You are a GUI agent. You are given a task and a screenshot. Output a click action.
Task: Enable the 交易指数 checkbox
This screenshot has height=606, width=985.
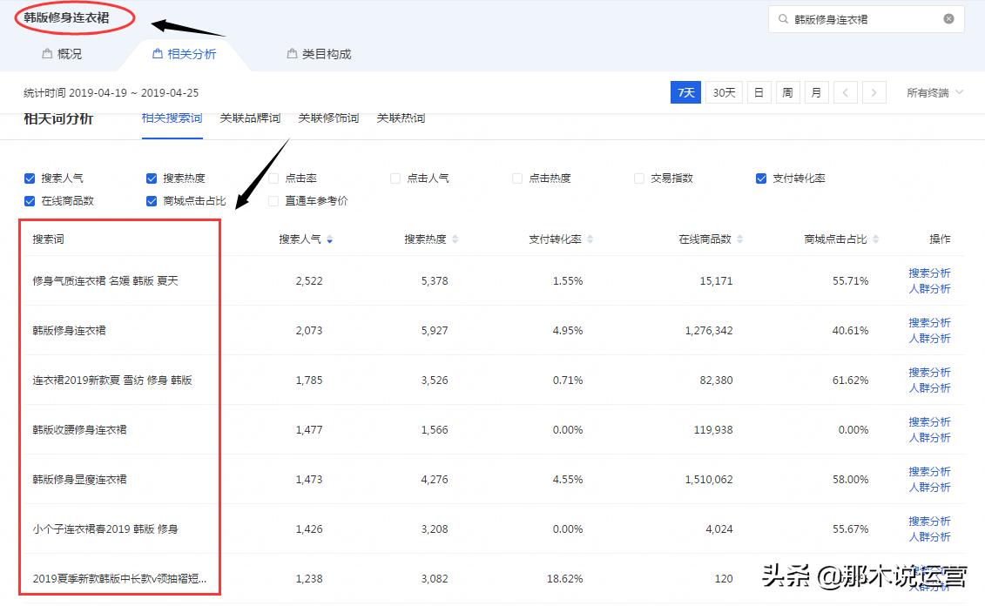[638, 178]
